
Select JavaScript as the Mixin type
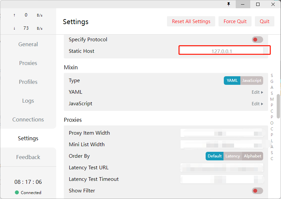tap(252, 81)
